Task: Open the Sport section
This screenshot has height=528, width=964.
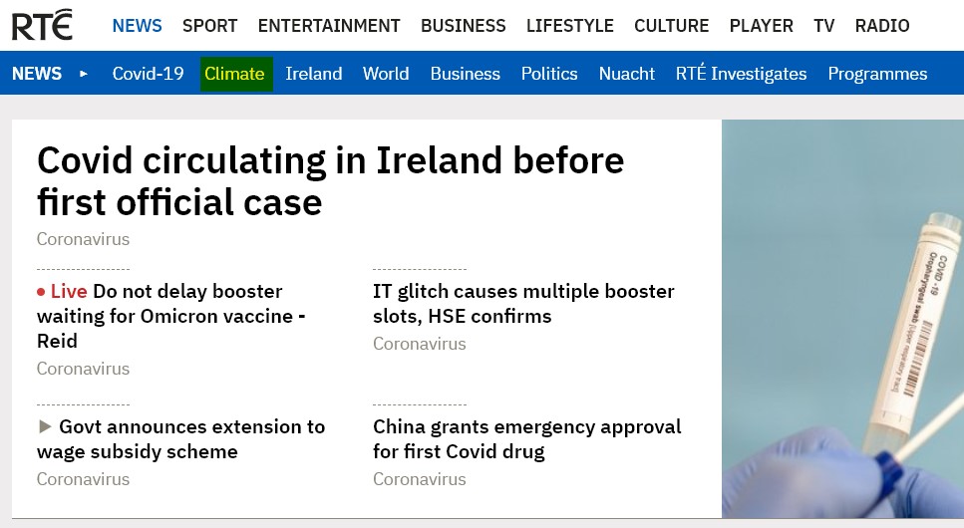Action: coord(209,26)
